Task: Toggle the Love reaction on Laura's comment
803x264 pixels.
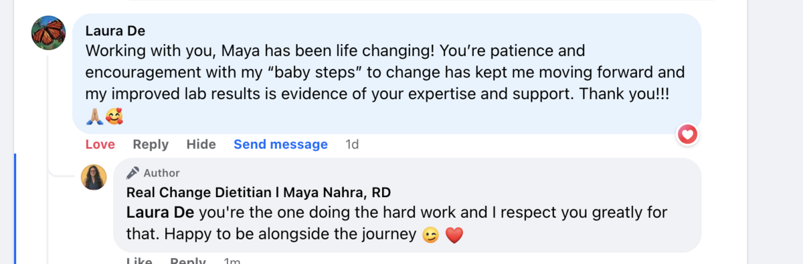Action: coord(100,144)
